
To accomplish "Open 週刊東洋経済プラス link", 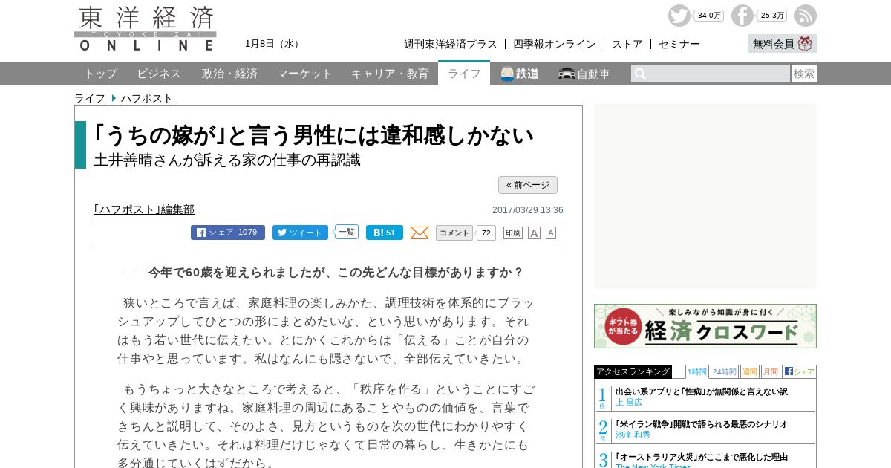I will (451, 44).
